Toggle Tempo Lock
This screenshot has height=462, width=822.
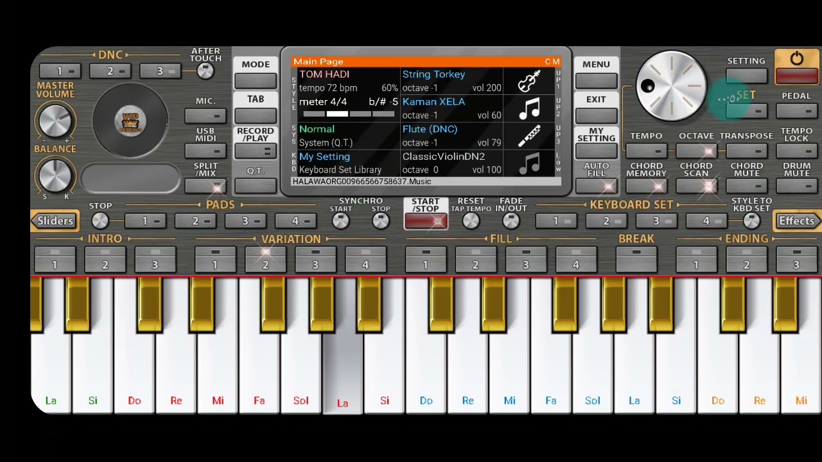796,151
